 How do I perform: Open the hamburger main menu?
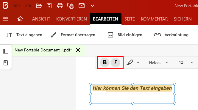[x=5, y=19]
